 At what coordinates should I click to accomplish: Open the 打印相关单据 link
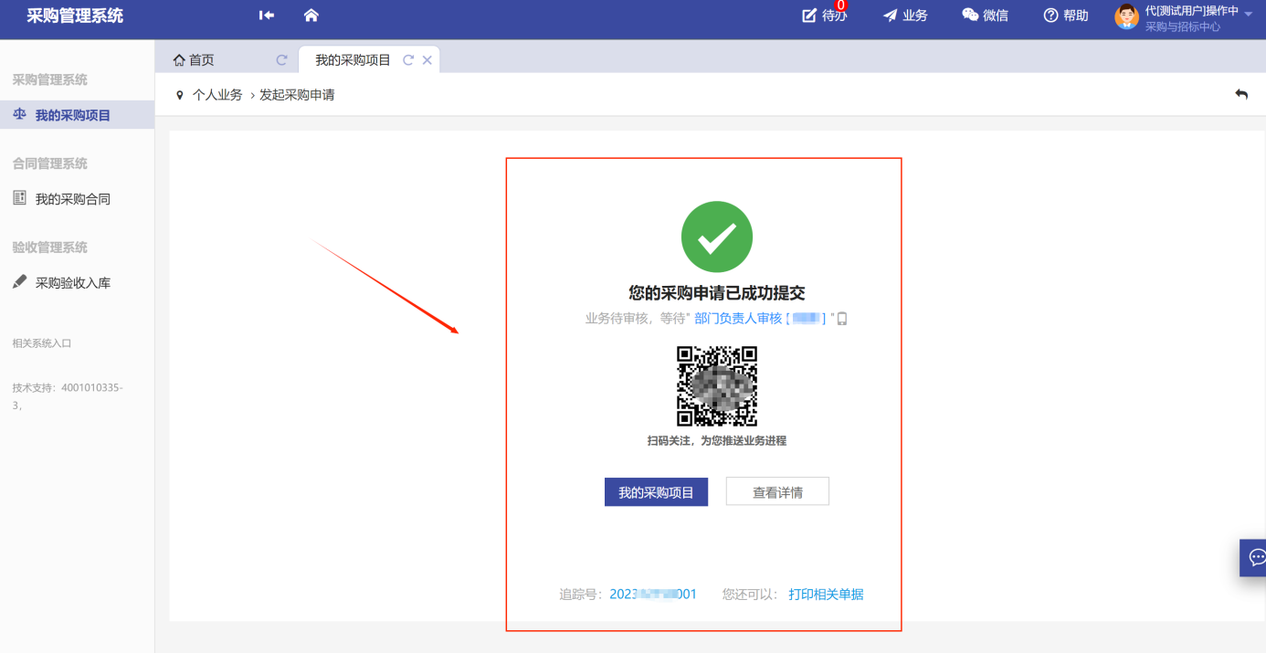[x=826, y=595]
